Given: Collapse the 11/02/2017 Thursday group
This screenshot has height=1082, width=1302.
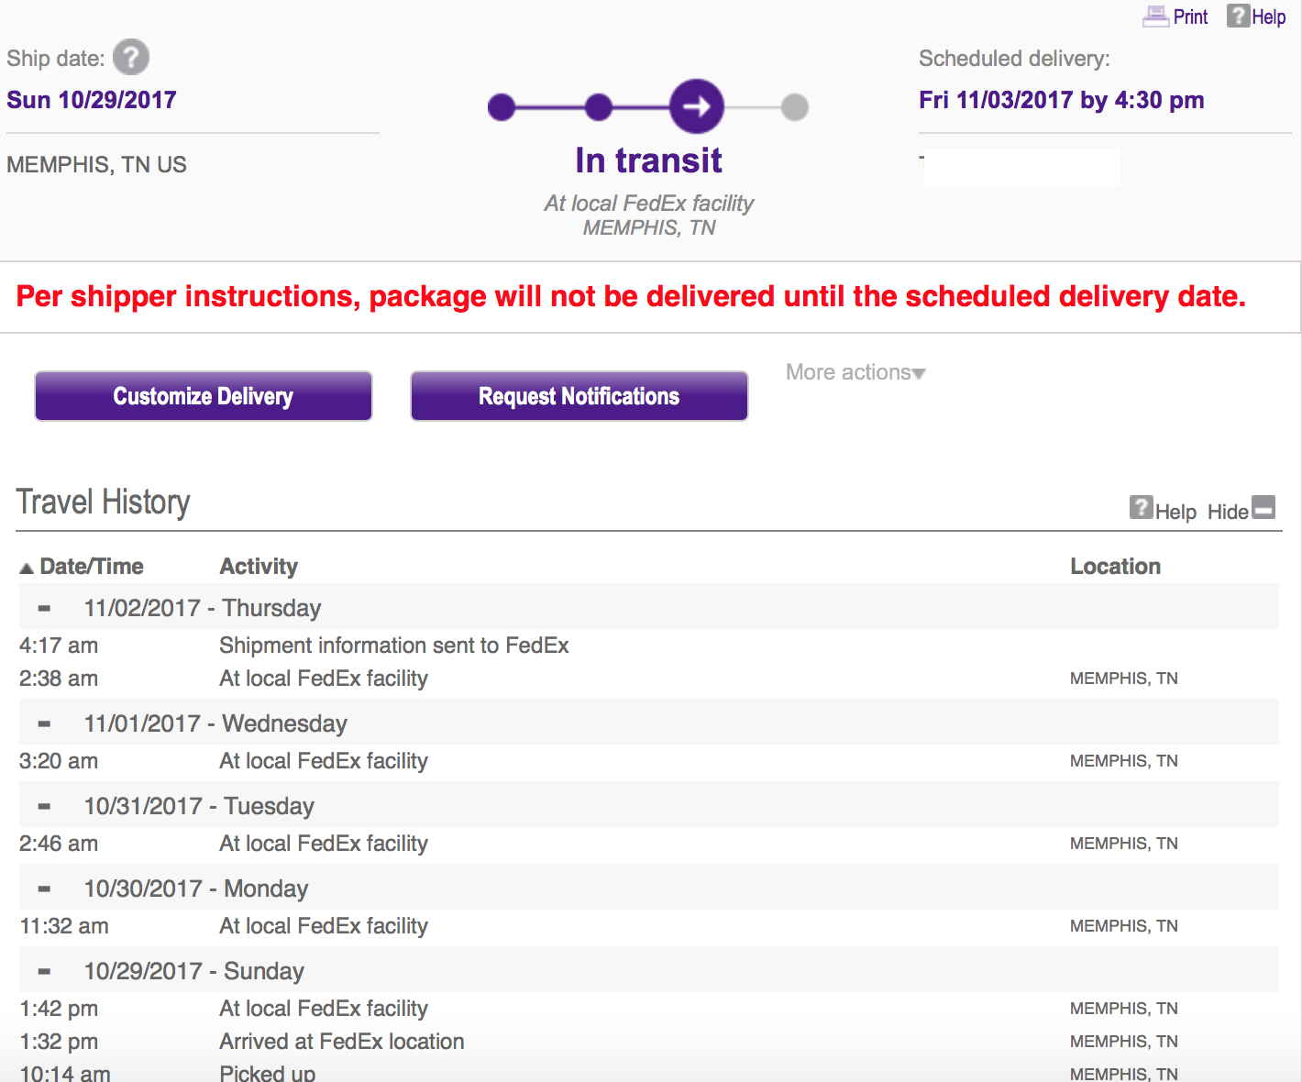Looking at the screenshot, I should click(x=44, y=608).
